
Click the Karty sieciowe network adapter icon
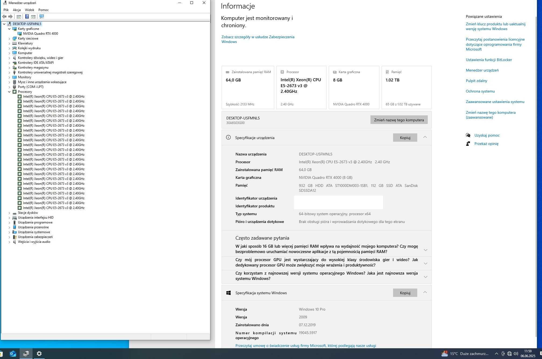click(x=15, y=38)
